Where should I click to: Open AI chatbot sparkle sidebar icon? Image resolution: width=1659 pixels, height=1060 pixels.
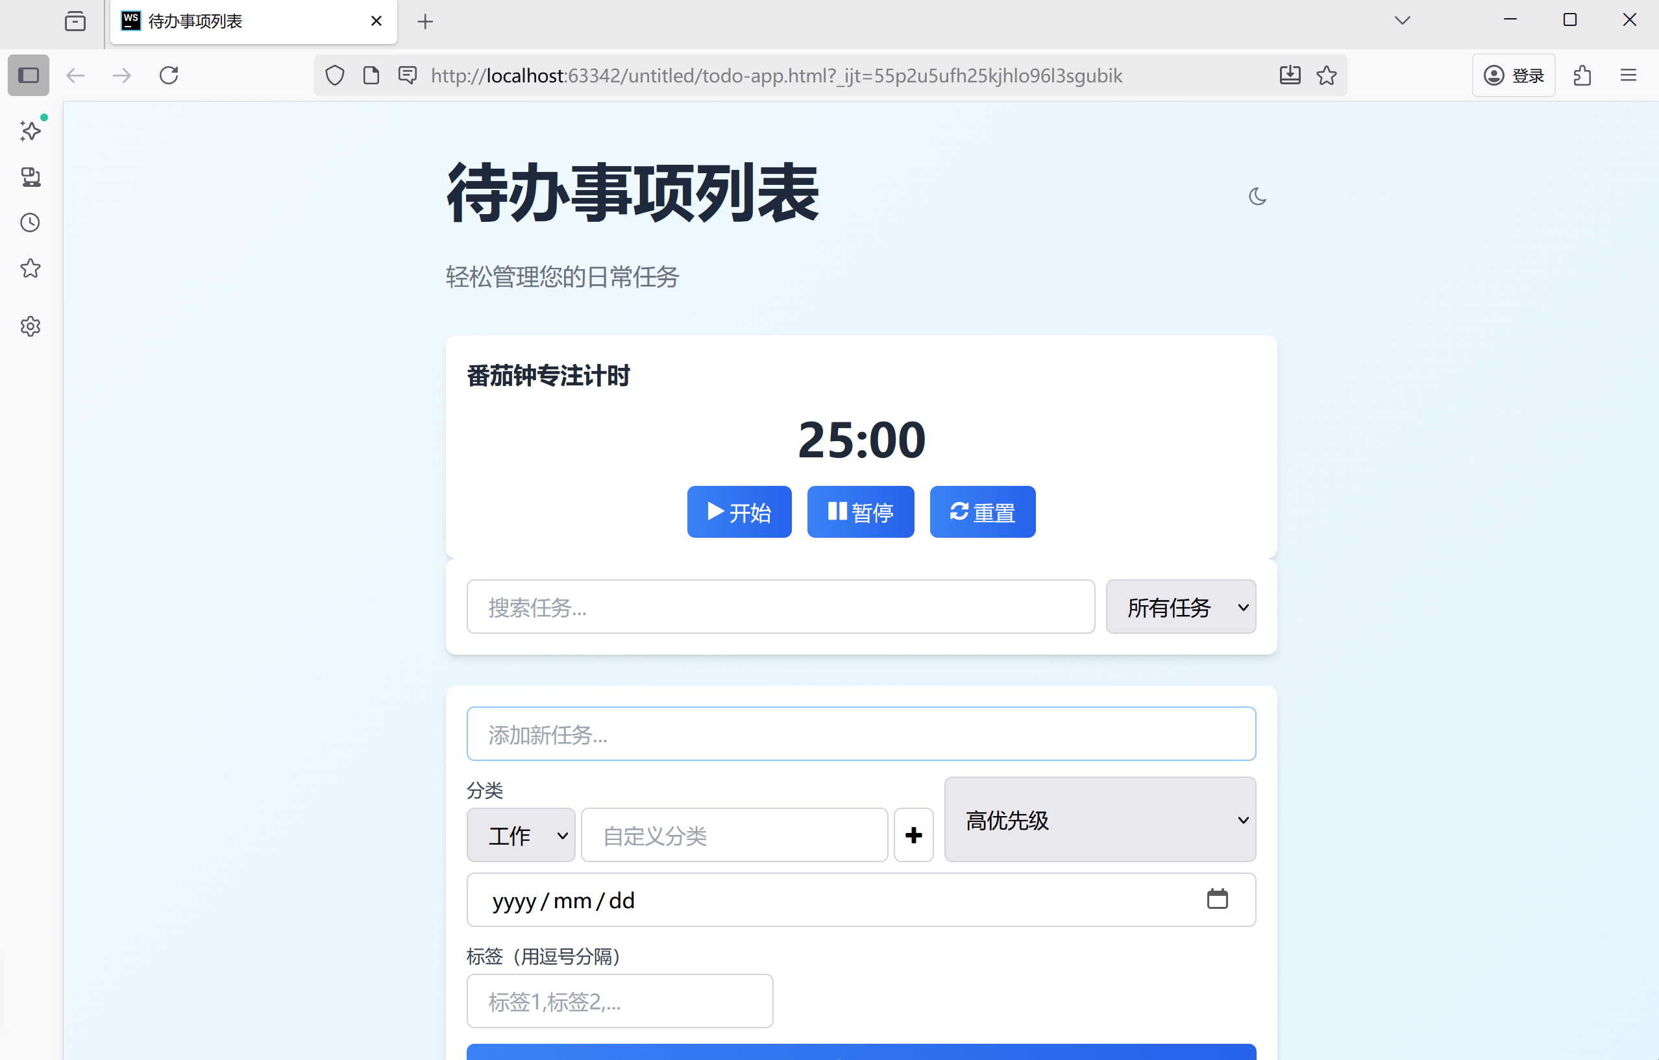pos(31,130)
